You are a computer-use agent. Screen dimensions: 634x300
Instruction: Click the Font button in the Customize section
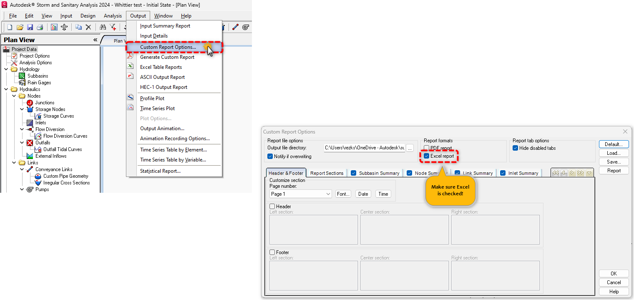tap(343, 194)
